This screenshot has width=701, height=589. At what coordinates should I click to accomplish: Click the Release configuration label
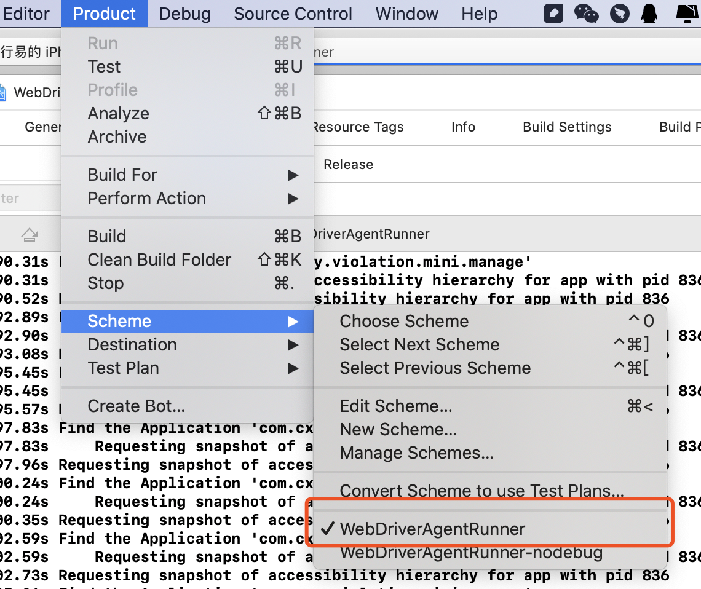point(348,164)
